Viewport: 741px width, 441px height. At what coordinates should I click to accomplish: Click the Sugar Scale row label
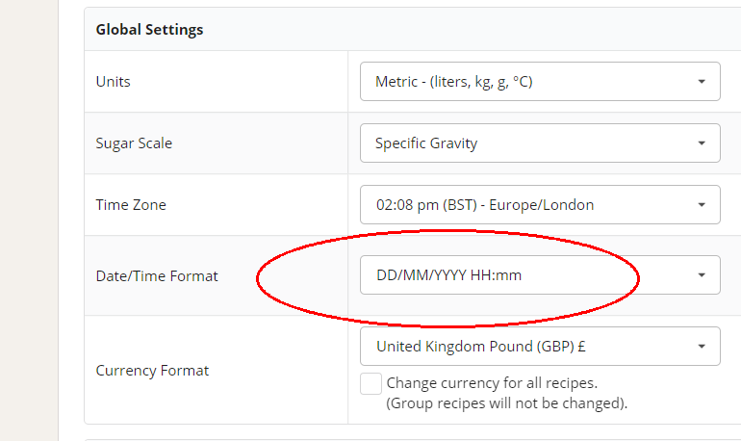[x=135, y=143]
